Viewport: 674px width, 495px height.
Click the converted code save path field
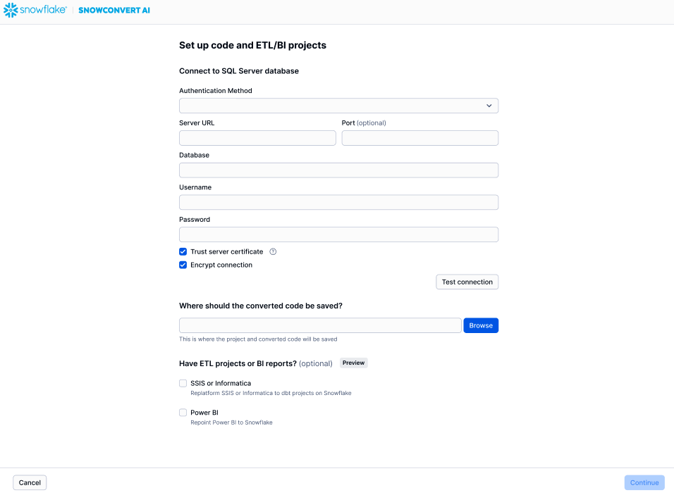(x=320, y=325)
